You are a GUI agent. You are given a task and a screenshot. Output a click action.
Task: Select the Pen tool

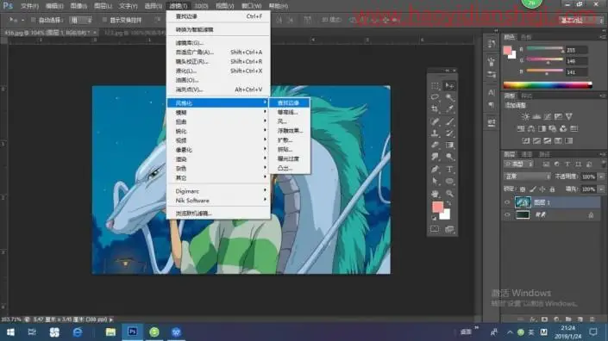(x=435, y=169)
